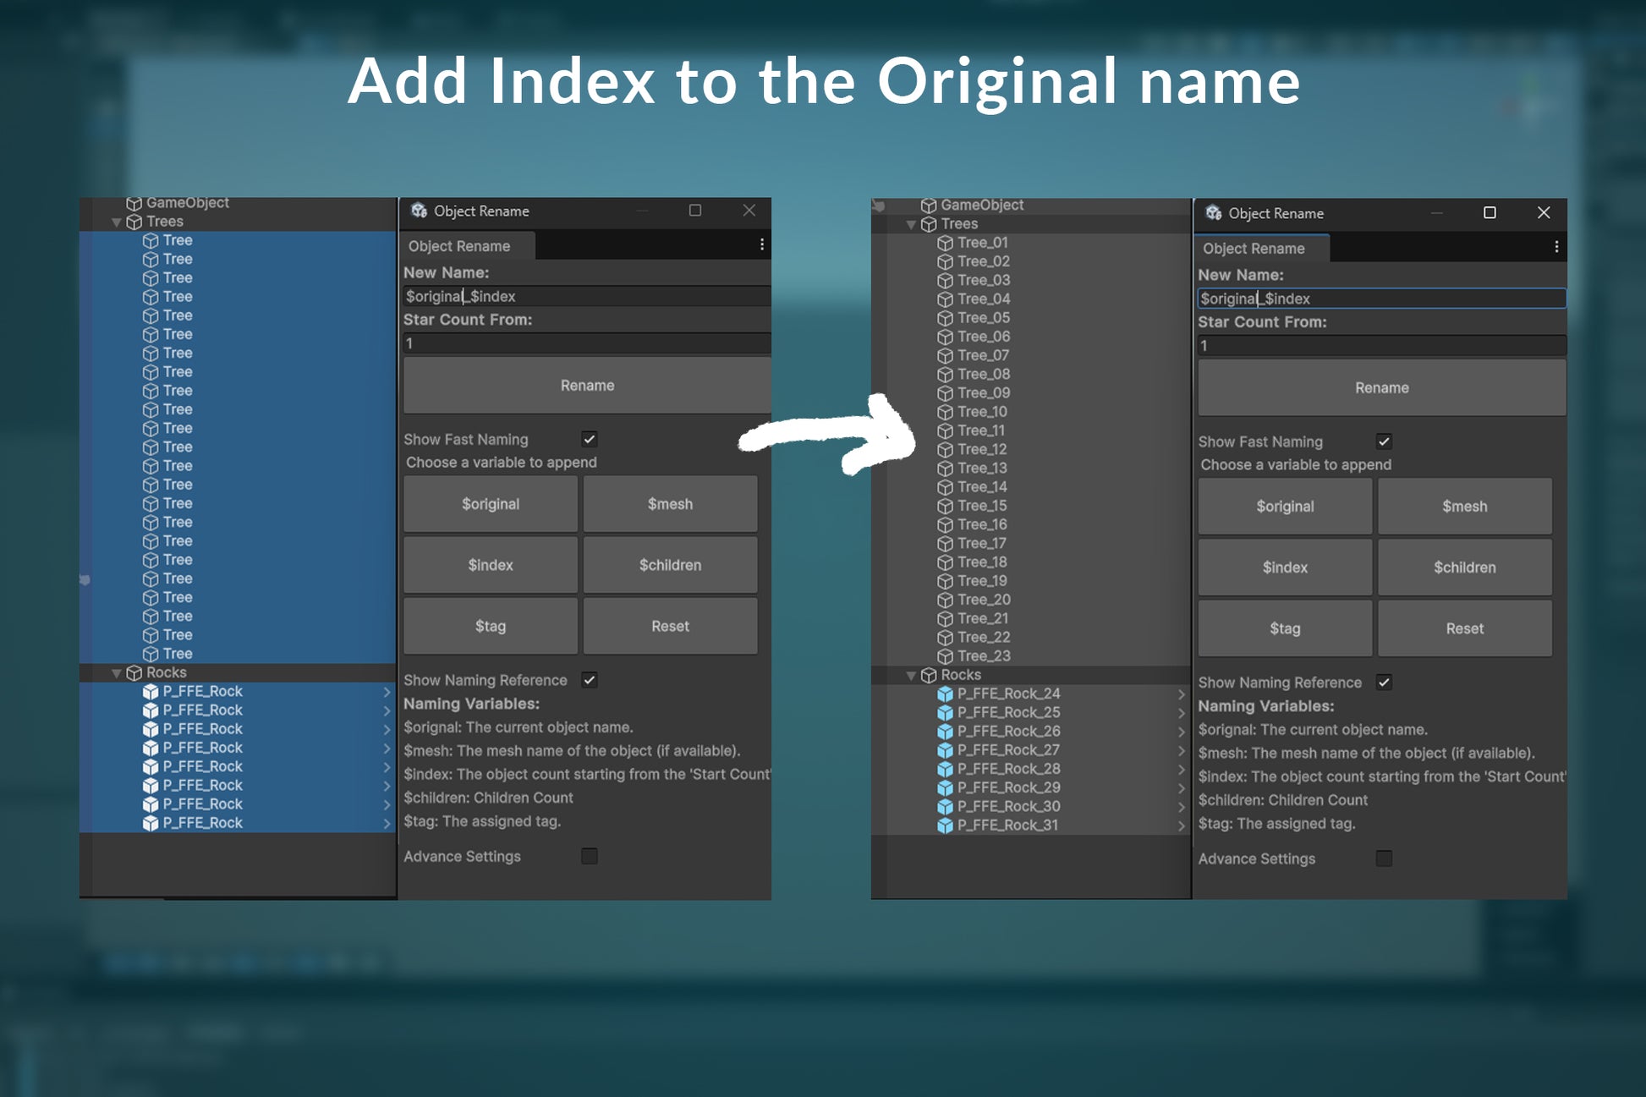The height and width of the screenshot is (1097, 1646).
Task: Select Tree_12 in the right hierarchy
Action: 981,449
